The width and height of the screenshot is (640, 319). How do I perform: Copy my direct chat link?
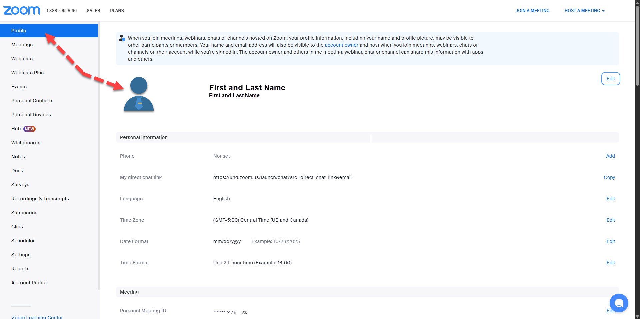pyautogui.click(x=609, y=177)
